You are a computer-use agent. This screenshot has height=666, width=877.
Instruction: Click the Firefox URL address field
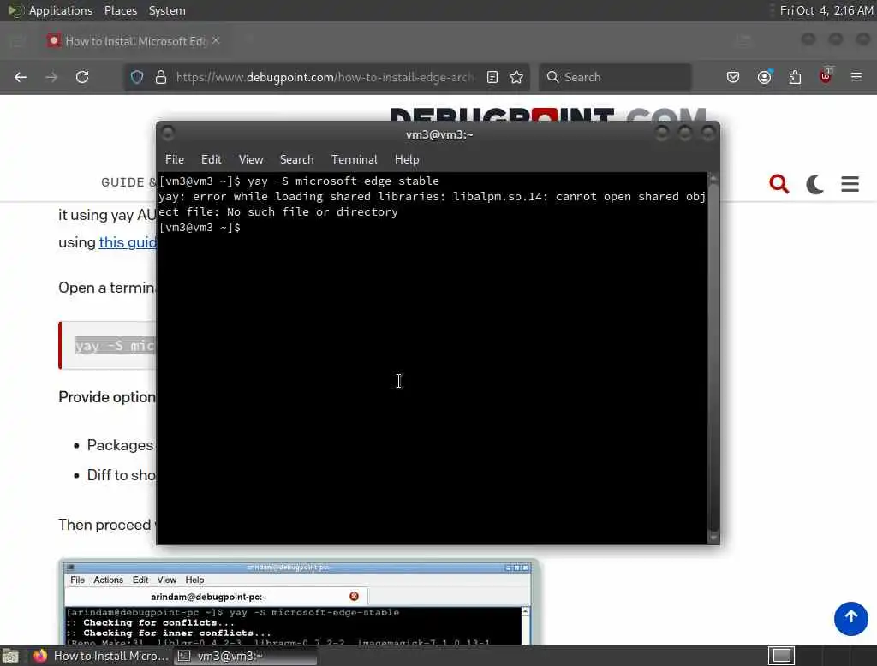pyautogui.click(x=325, y=77)
